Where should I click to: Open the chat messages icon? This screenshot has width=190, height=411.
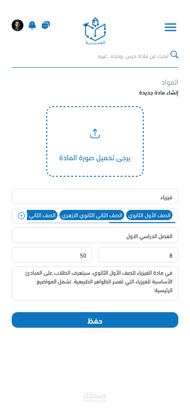click(x=46, y=25)
